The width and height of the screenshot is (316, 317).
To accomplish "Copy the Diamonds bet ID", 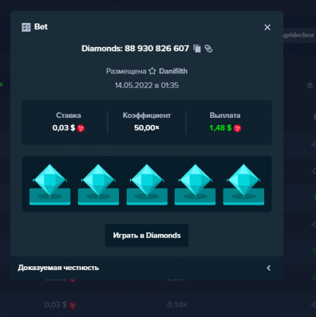I will pyautogui.click(x=197, y=49).
